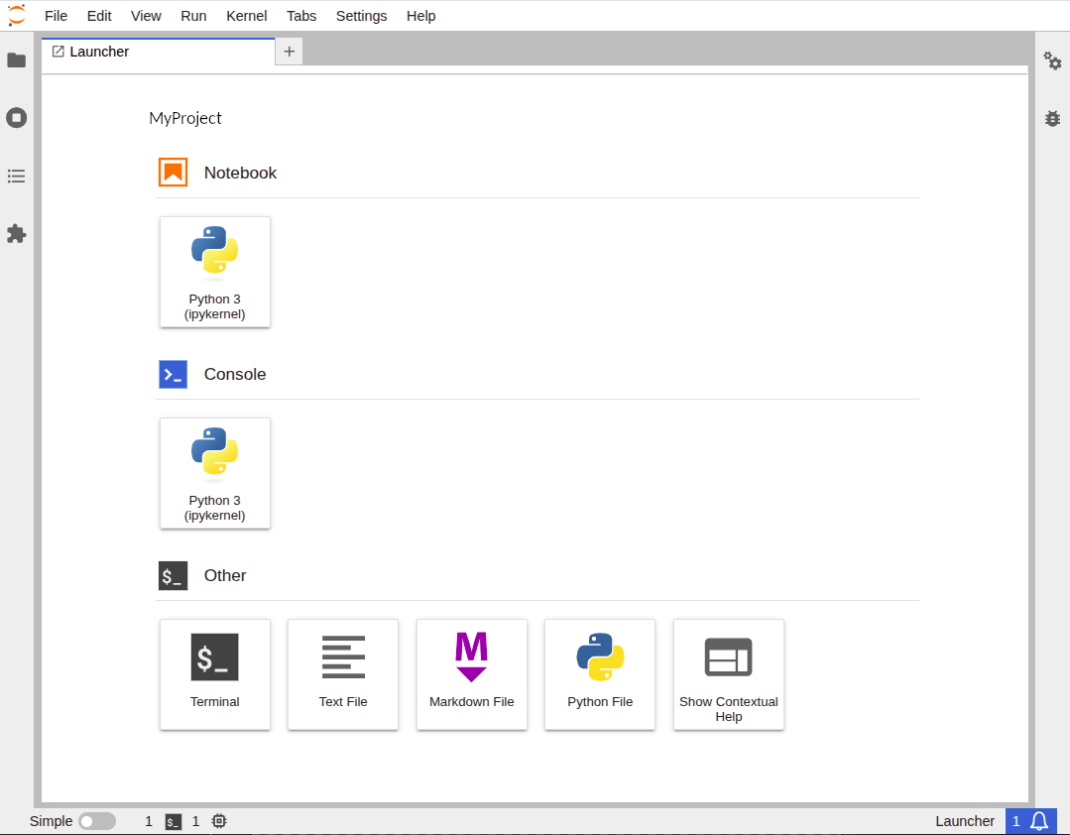This screenshot has height=835, width=1070.
Task: Create a new Text File
Action: coord(343,674)
